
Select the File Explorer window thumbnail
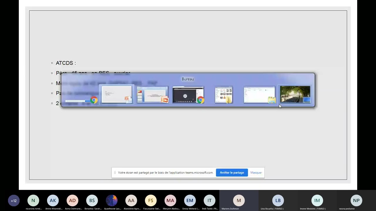259,94
